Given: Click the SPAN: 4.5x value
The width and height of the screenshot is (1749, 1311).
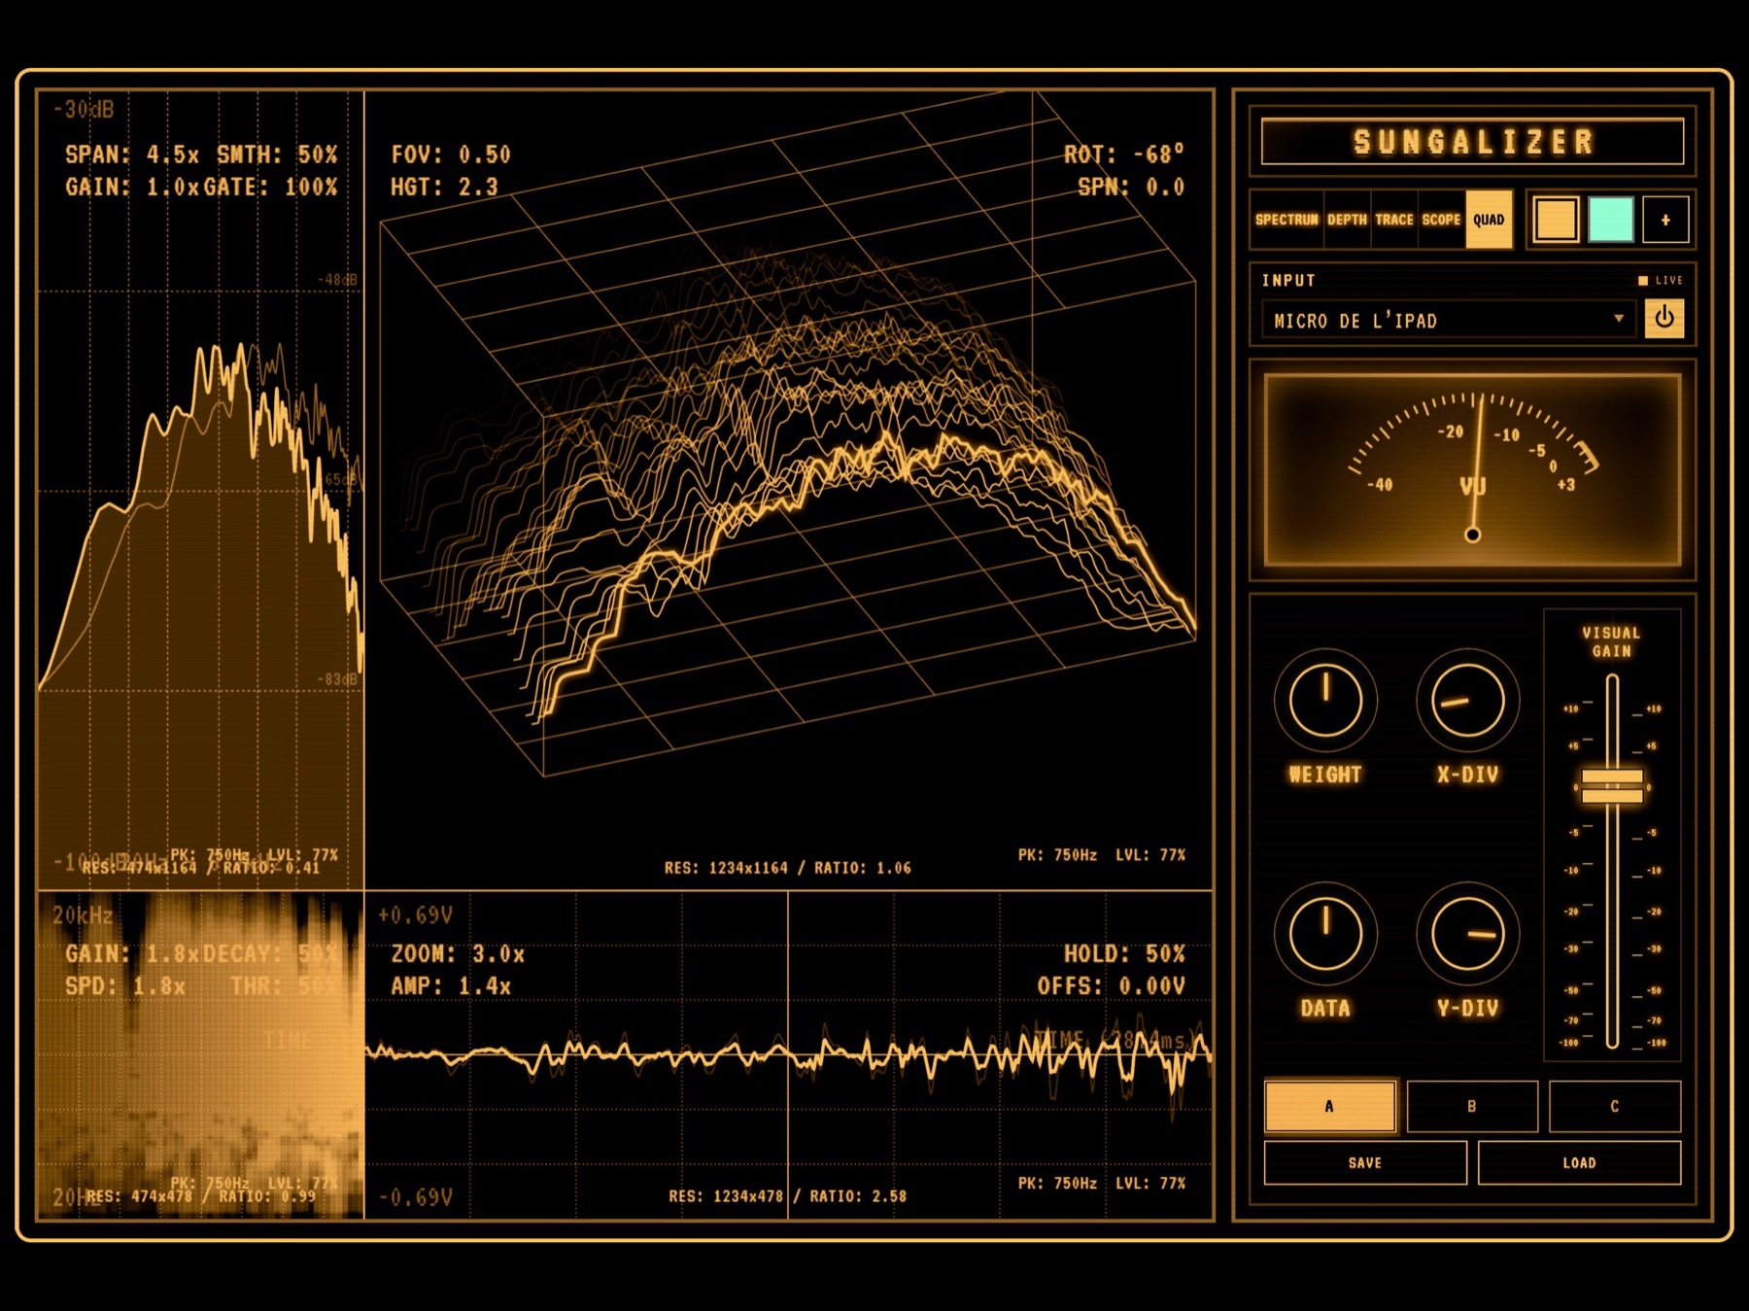Looking at the screenshot, I should click(x=132, y=155).
